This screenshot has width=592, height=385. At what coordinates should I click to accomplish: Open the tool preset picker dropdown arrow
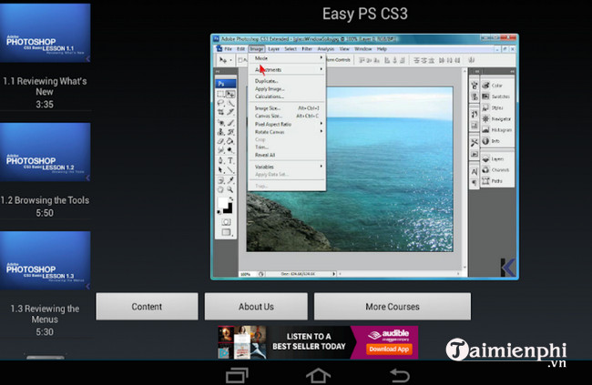coord(231,60)
